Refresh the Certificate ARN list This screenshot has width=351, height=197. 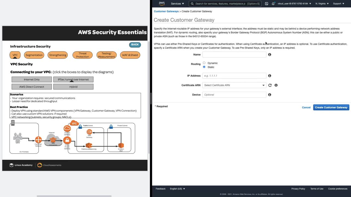[x=270, y=85]
